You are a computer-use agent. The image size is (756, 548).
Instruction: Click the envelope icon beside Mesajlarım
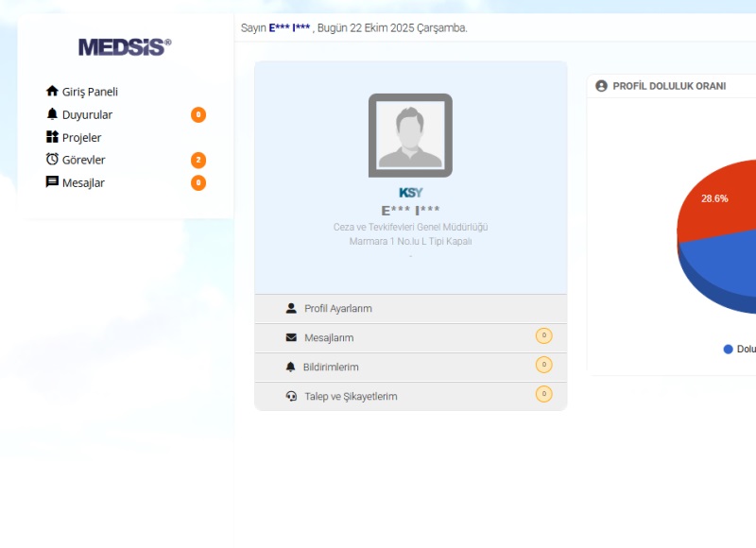[291, 337]
